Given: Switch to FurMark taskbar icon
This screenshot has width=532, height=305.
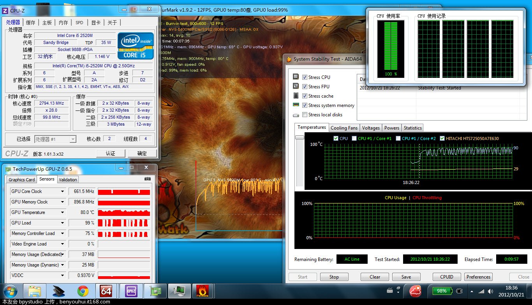Looking at the screenshot, I should coord(202,291).
